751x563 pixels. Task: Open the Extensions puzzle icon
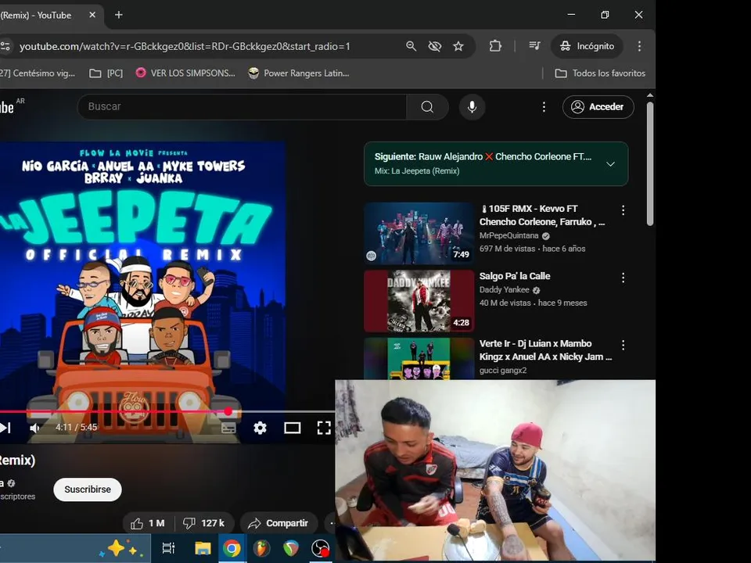point(495,46)
